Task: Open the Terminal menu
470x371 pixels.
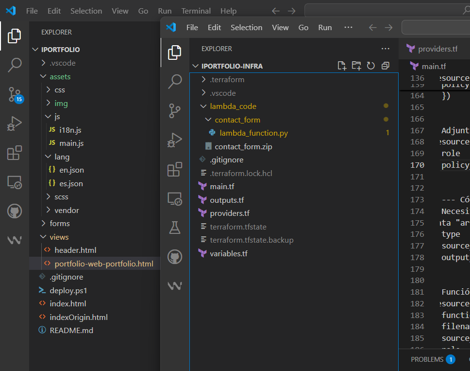Action: click(x=196, y=11)
